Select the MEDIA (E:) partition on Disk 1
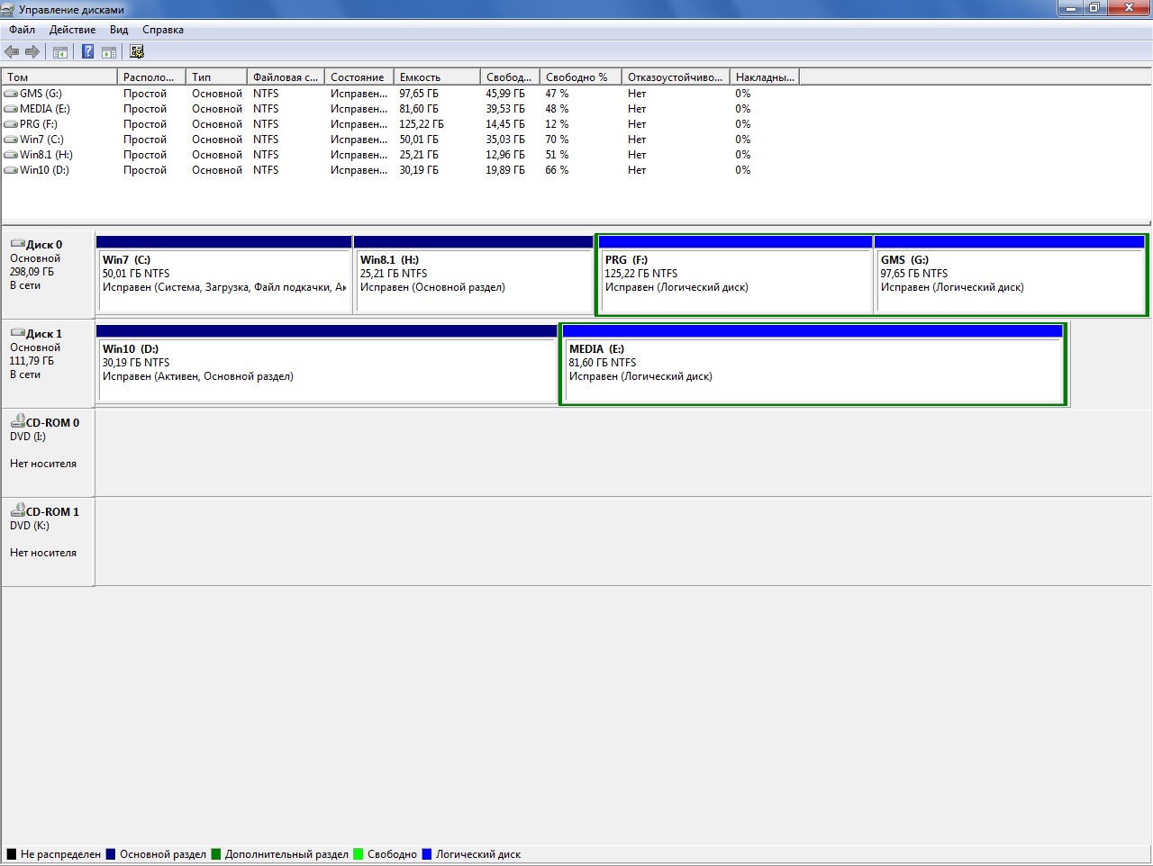The height and width of the screenshot is (866, 1153). (813, 367)
